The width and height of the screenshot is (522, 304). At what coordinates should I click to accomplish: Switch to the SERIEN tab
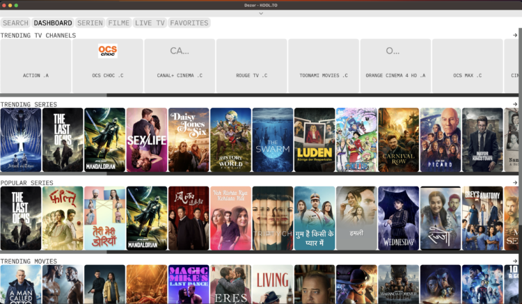[x=90, y=23]
